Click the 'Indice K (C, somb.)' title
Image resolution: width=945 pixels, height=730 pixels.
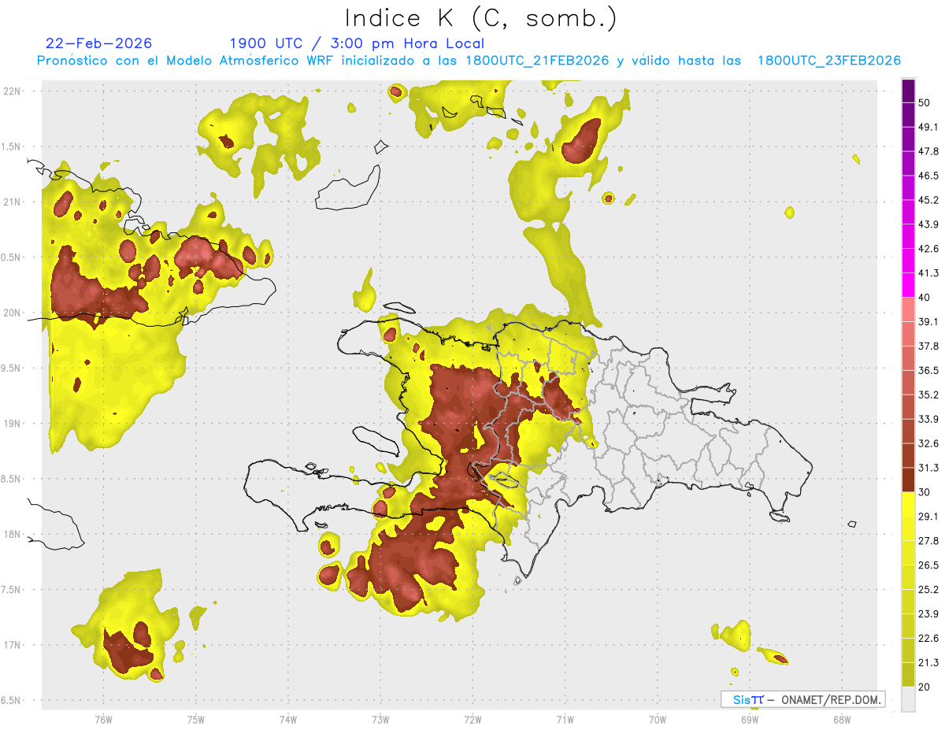pyautogui.click(x=480, y=18)
